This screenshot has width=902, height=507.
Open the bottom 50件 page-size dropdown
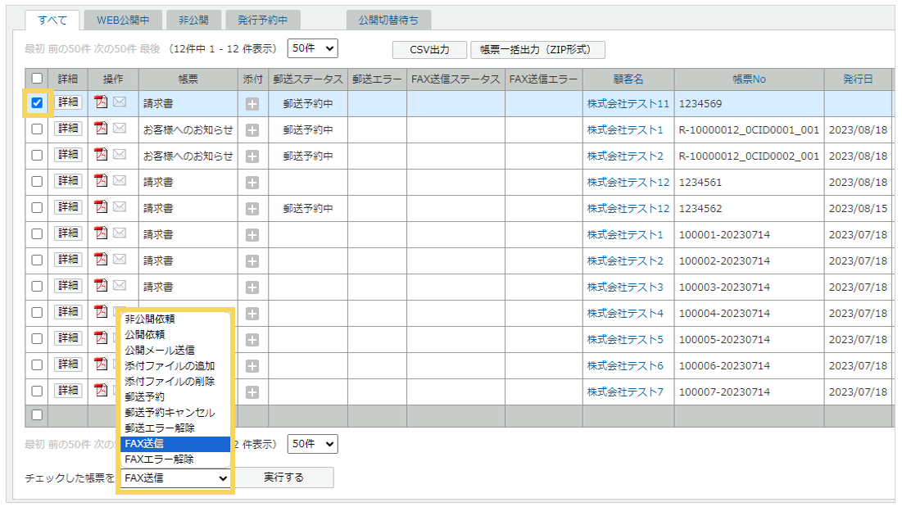(x=312, y=443)
